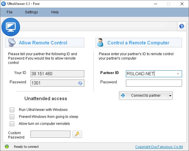Open the File menu
Screen dimensions: 189x151
click(10, 12)
